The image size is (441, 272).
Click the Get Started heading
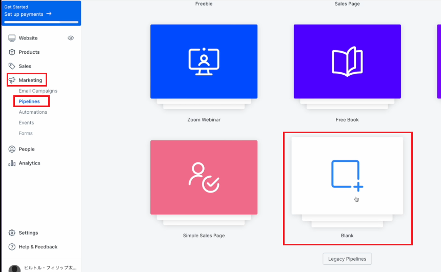click(x=16, y=7)
